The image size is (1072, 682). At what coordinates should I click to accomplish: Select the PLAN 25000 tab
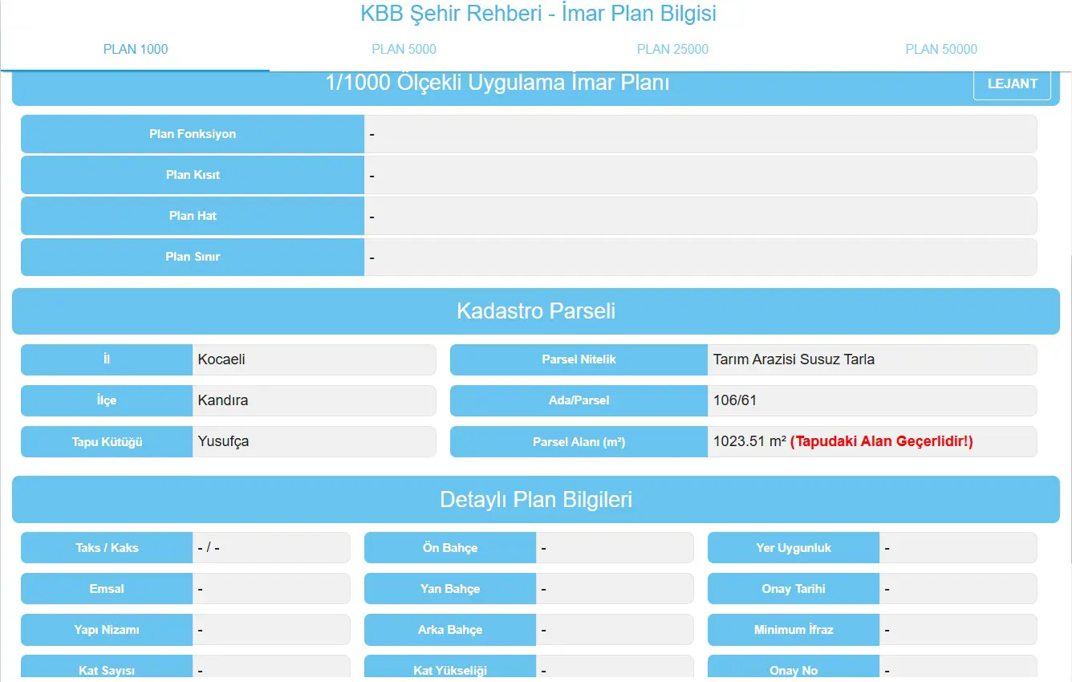[672, 50]
